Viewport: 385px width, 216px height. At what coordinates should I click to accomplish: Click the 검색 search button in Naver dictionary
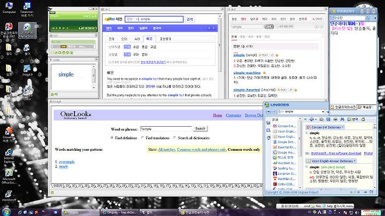(189, 19)
